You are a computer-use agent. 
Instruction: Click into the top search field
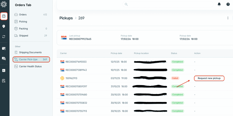[x=168, y=4]
